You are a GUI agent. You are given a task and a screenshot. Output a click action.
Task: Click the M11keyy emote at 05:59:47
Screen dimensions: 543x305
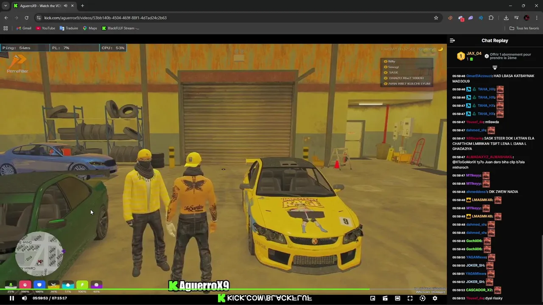click(486, 175)
